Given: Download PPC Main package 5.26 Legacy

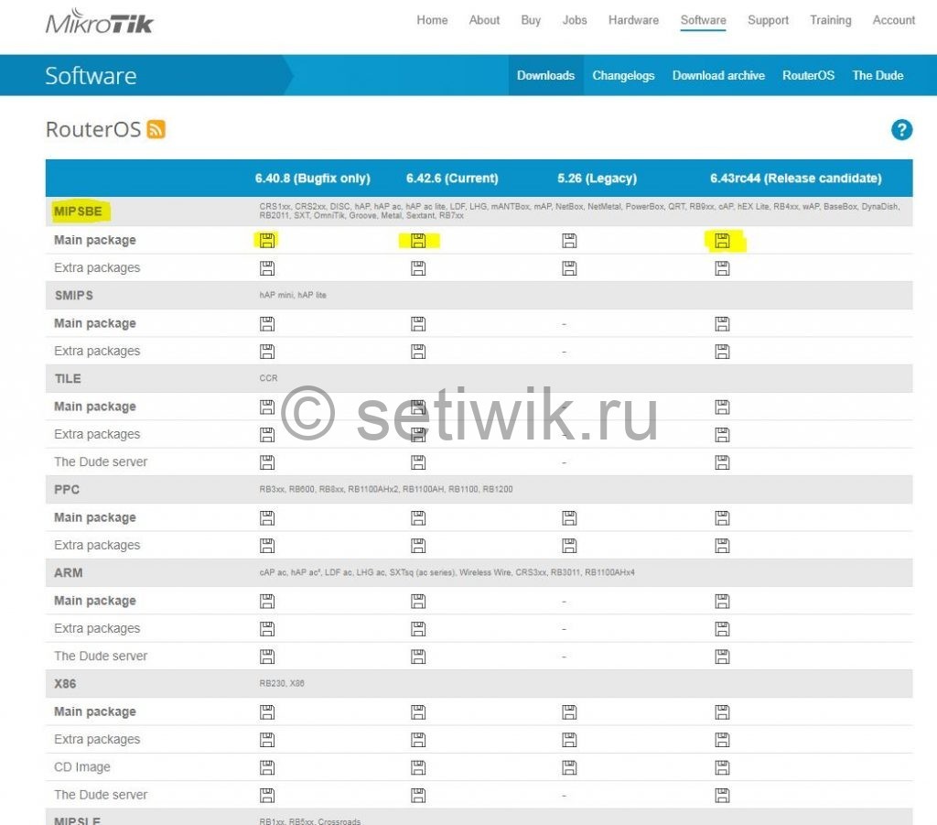Looking at the screenshot, I should [569, 517].
